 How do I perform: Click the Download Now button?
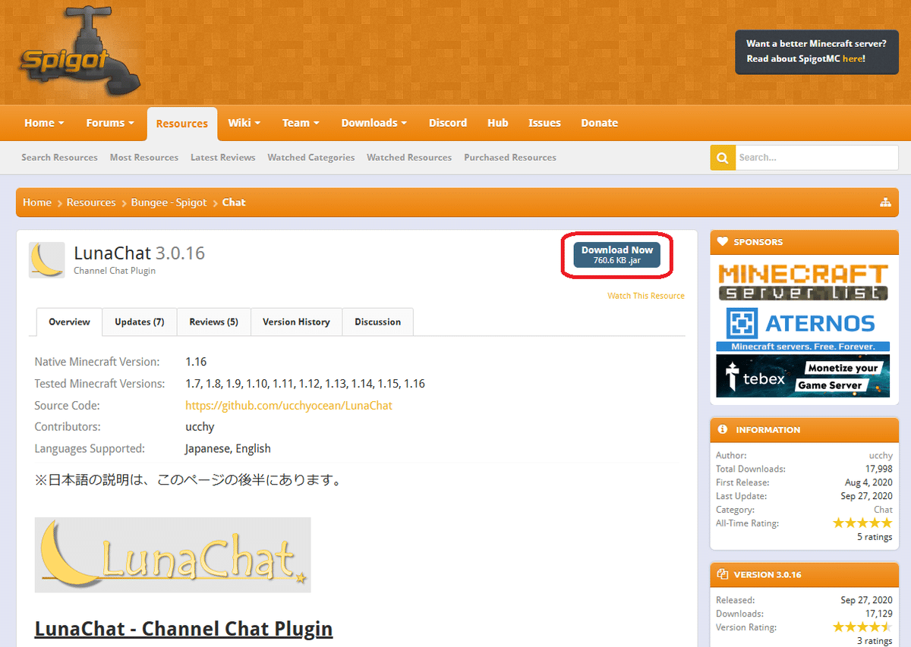[x=616, y=255]
